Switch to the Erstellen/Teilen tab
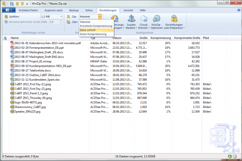 28,11
